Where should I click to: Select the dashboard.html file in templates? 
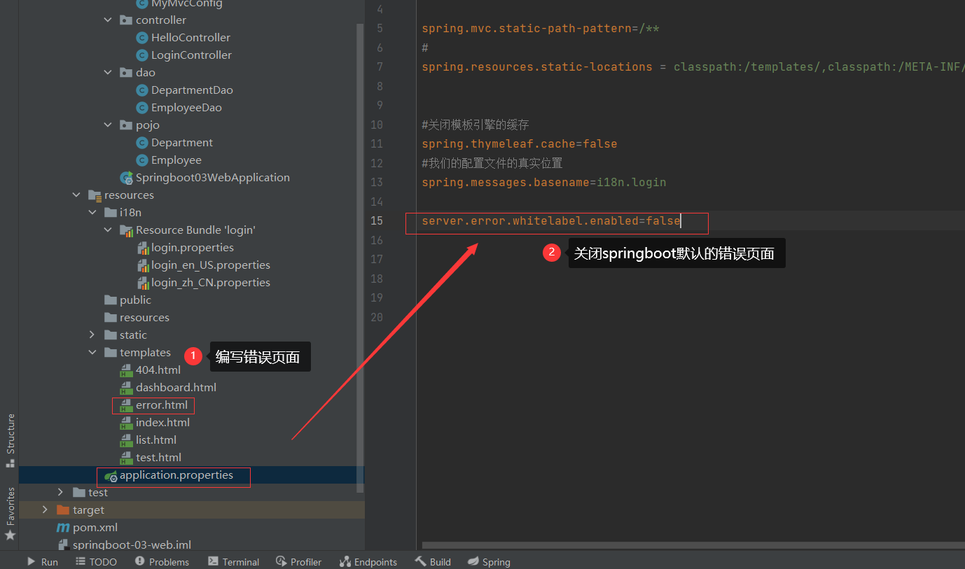(176, 388)
